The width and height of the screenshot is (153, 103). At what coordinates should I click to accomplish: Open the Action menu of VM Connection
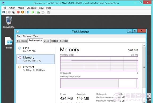12,8
